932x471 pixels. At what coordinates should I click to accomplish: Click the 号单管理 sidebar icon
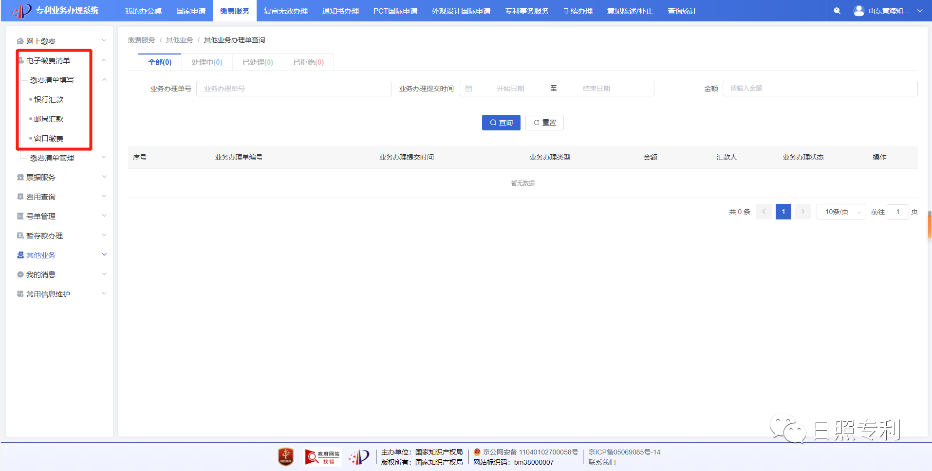(20, 217)
